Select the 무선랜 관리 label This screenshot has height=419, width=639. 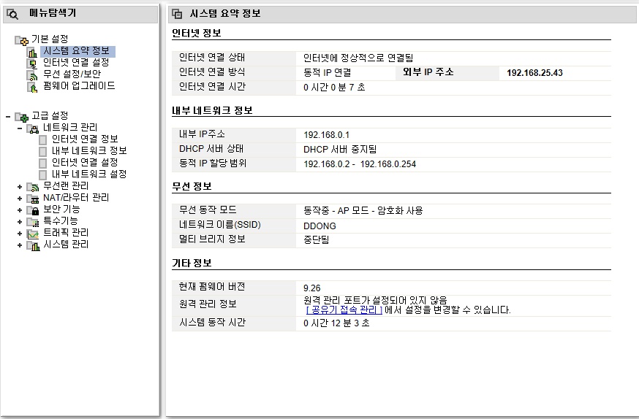(66, 186)
